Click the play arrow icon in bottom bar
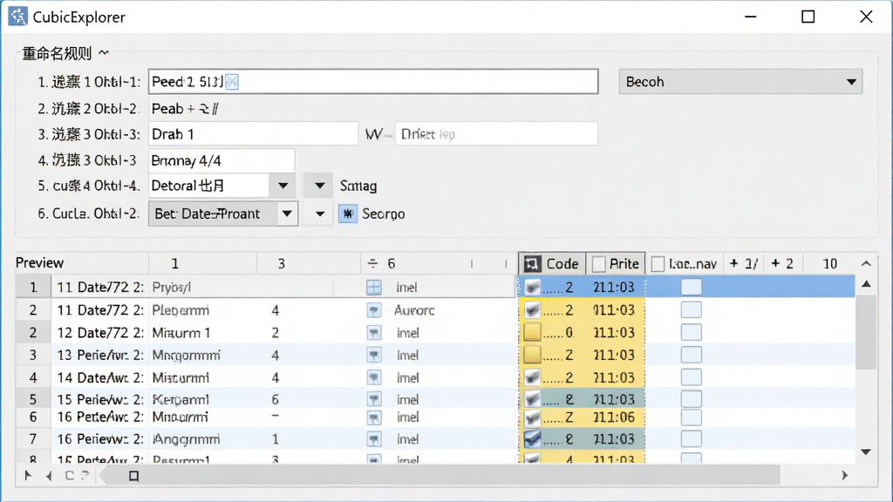Screen dimensions: 893x502 click(28, 475)
